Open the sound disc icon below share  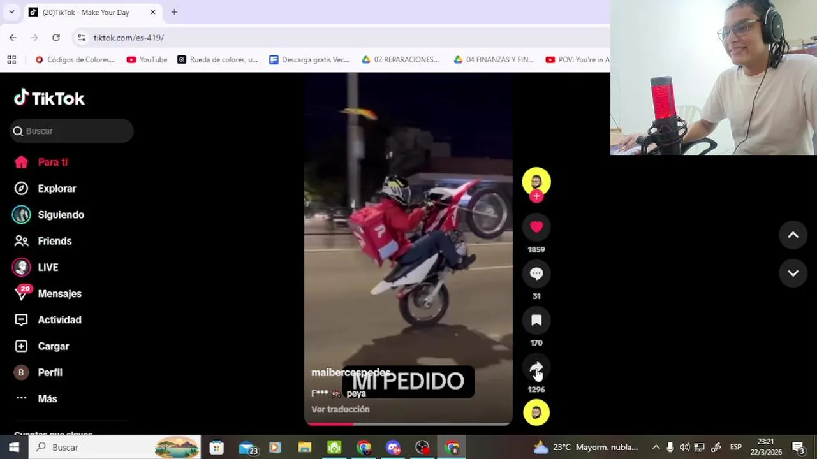click(x=536, y=412)
